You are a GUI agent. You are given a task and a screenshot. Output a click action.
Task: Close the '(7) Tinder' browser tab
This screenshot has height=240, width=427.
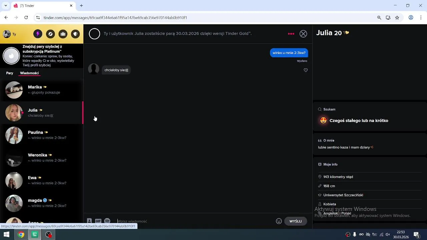[x=71, y=6]
